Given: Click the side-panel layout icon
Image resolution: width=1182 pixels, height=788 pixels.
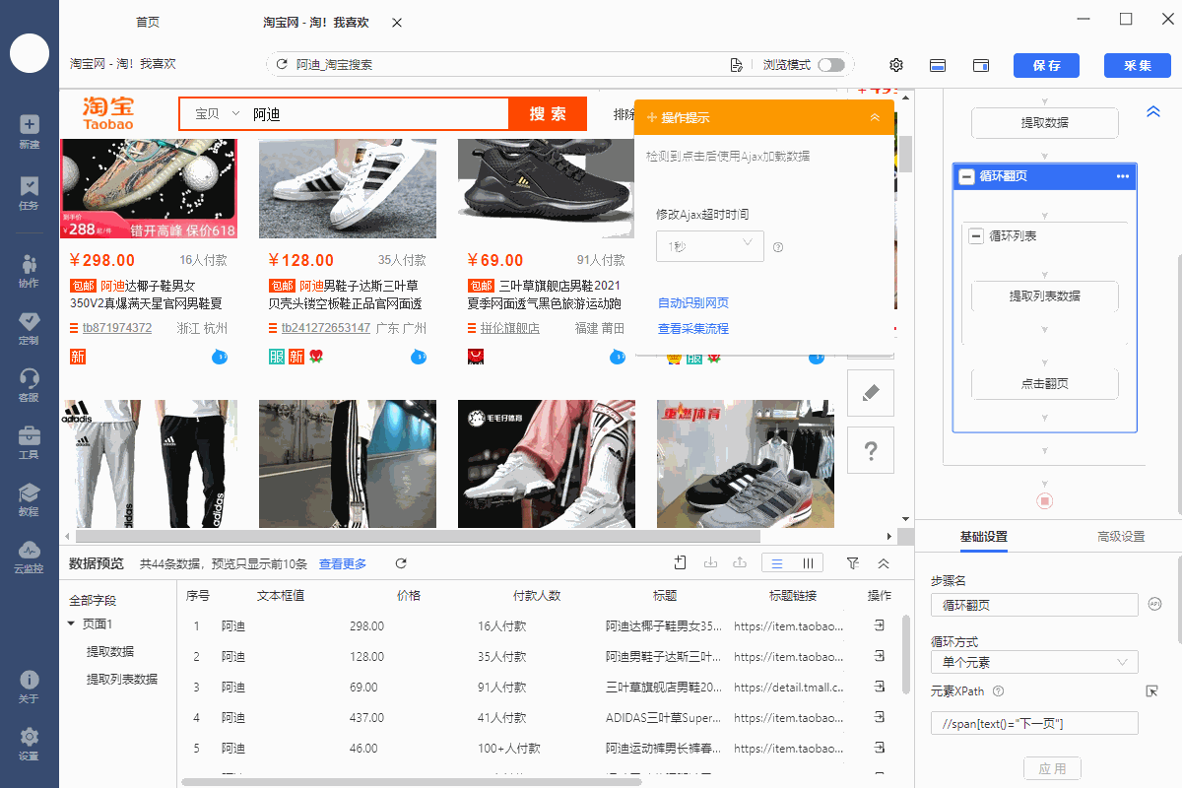Looking at the screenshot, I should tap(981, 65).
